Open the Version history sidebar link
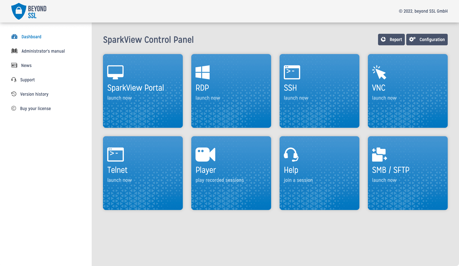 [x=34, y=94]
